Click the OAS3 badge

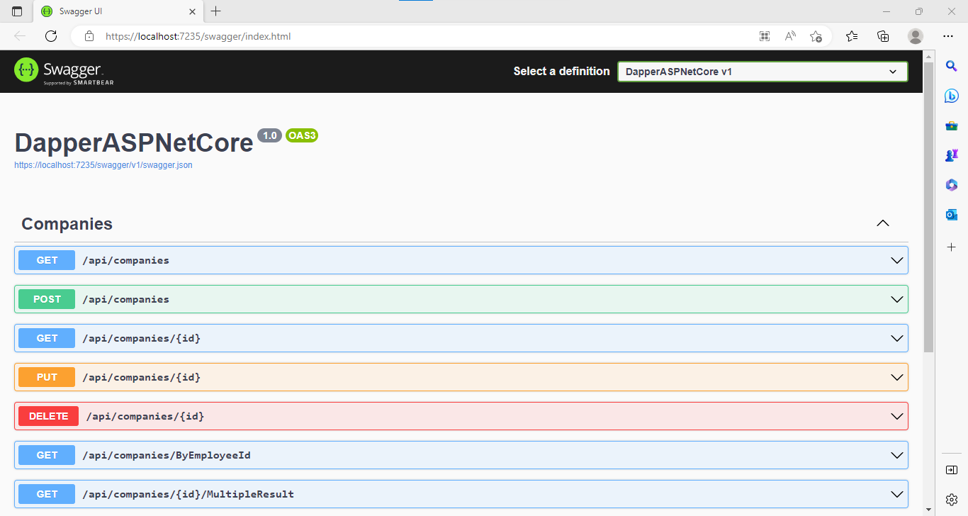(x=302, y=135)
